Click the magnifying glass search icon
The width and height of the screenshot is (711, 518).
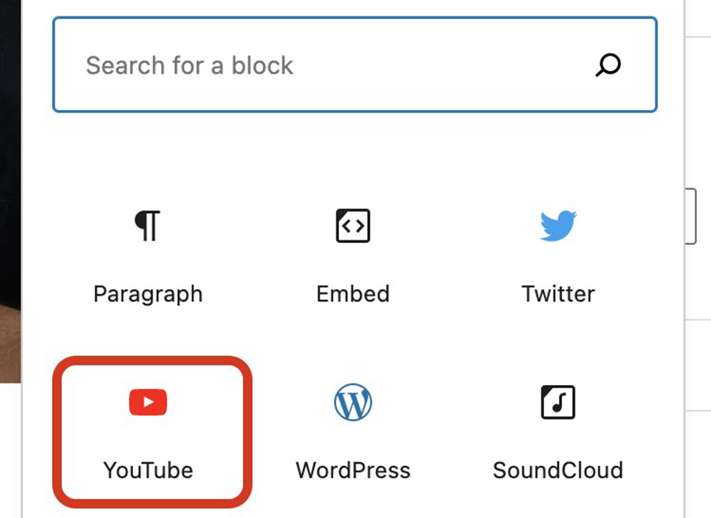point(608,64)
